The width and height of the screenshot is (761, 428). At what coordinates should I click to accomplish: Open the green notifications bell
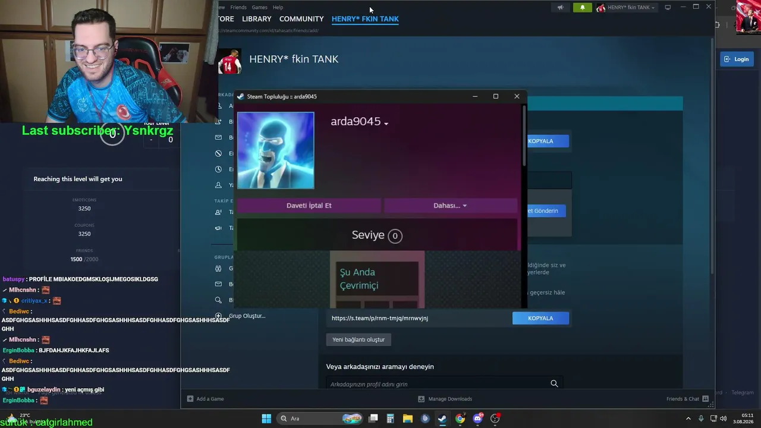pos(582,8)
